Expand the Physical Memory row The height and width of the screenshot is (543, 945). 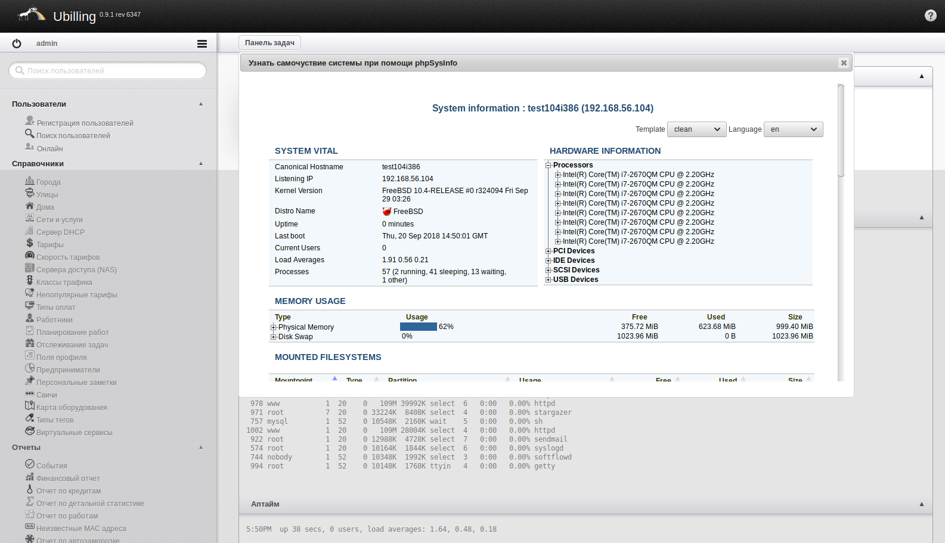pyautogui.click(x=274, y=327)
